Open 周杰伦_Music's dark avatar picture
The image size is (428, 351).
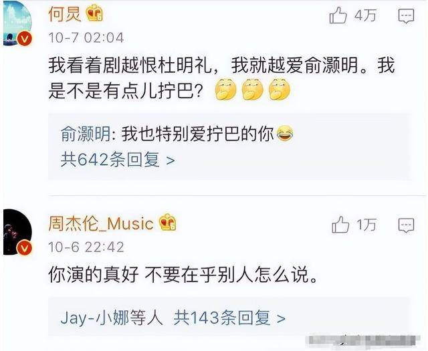17,232
